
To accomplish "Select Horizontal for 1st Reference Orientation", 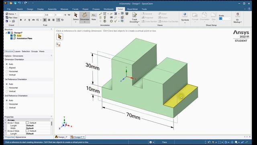I will click(x=7, y=88).
